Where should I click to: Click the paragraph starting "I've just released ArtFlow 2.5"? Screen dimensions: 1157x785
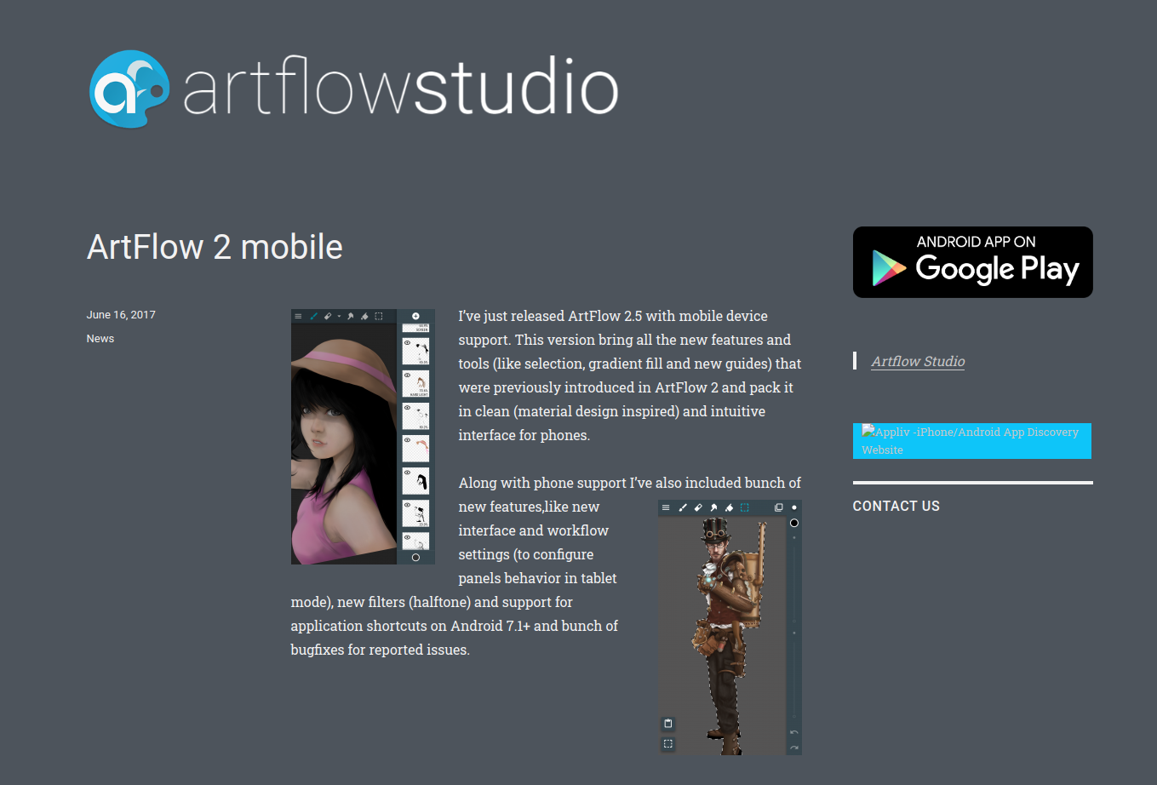point(628,375)
